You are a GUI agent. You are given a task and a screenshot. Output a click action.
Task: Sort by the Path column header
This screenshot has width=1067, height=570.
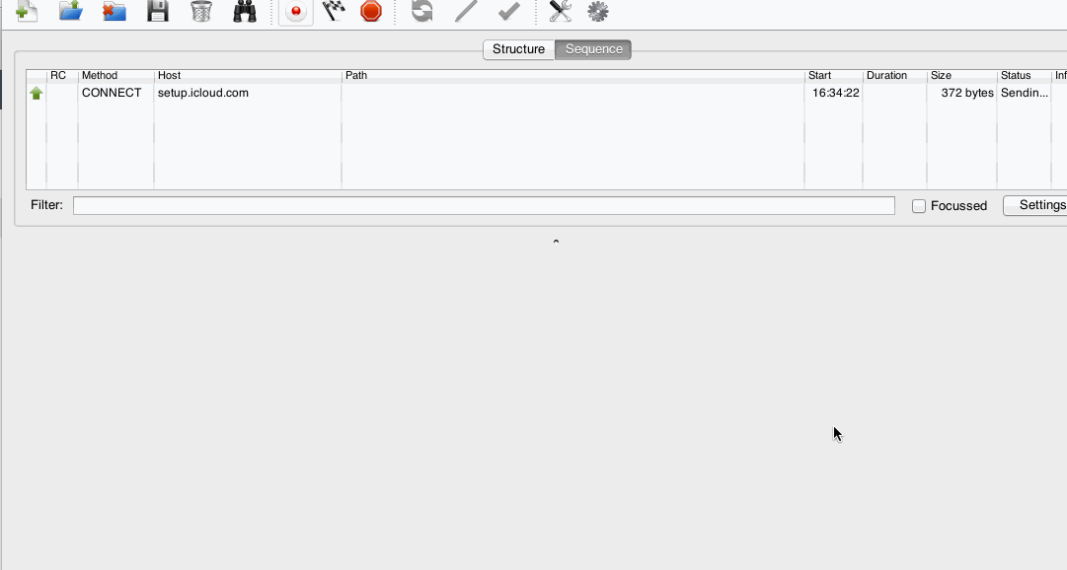click(573, 76)
